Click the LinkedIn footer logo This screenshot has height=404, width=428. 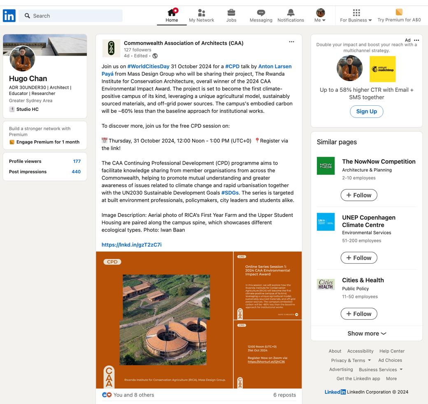coord(335,392)
